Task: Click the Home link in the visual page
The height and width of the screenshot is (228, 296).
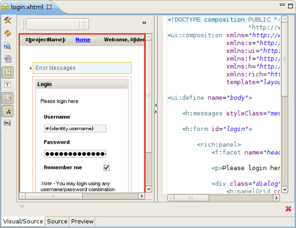Action: 83,40
